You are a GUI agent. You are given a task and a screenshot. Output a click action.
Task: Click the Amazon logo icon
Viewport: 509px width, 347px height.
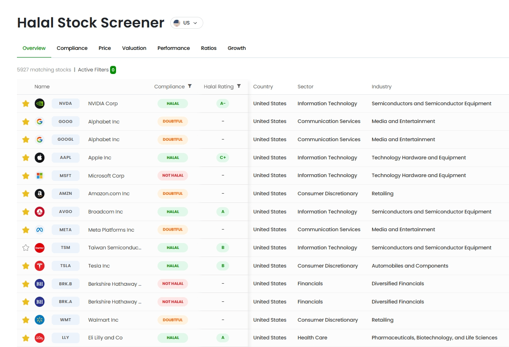[x=39, y=194]
